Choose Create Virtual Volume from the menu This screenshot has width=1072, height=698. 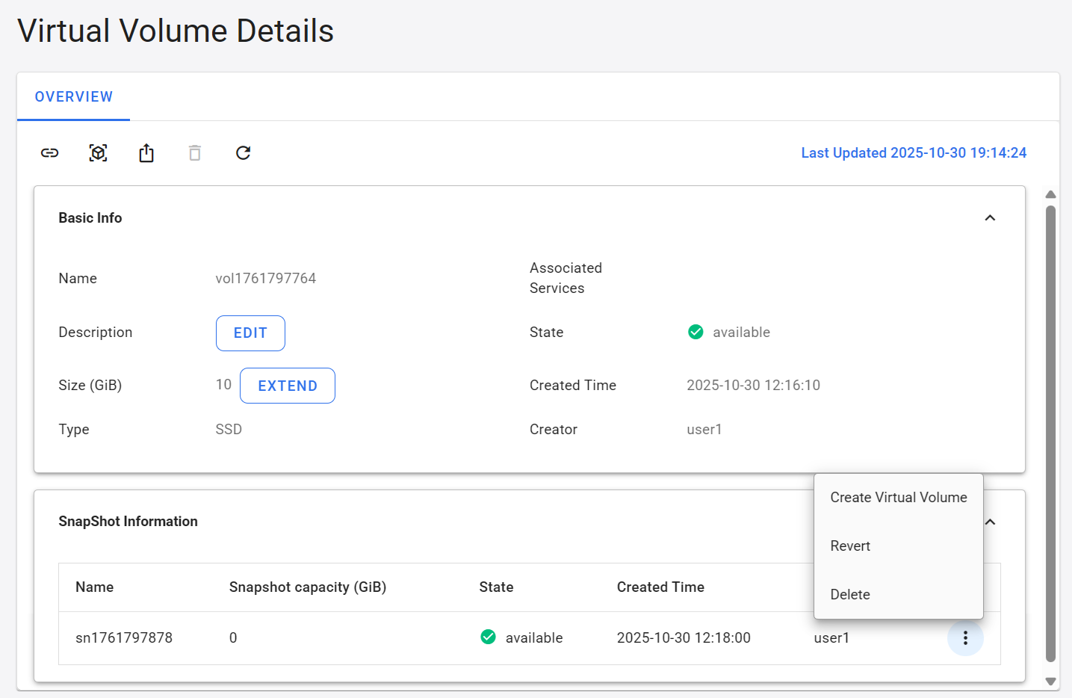point(899,497)
